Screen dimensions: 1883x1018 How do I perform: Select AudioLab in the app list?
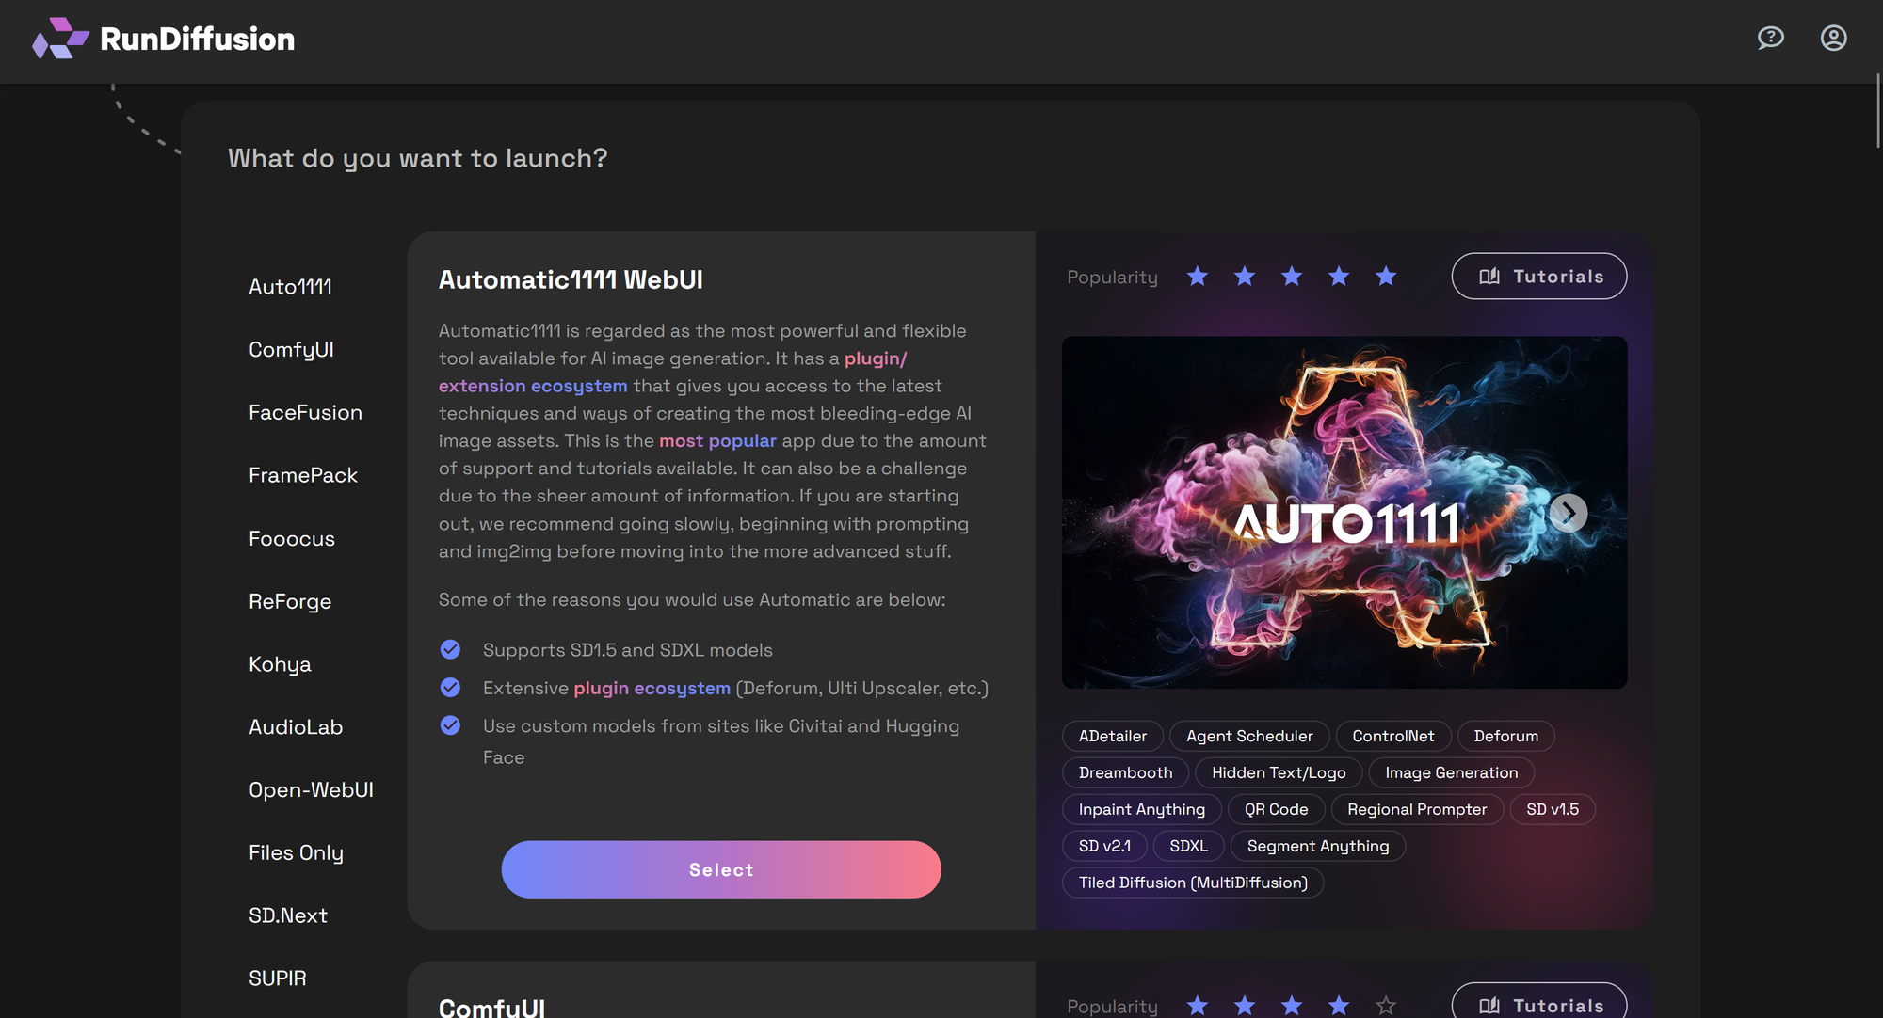tap(296, 727)
